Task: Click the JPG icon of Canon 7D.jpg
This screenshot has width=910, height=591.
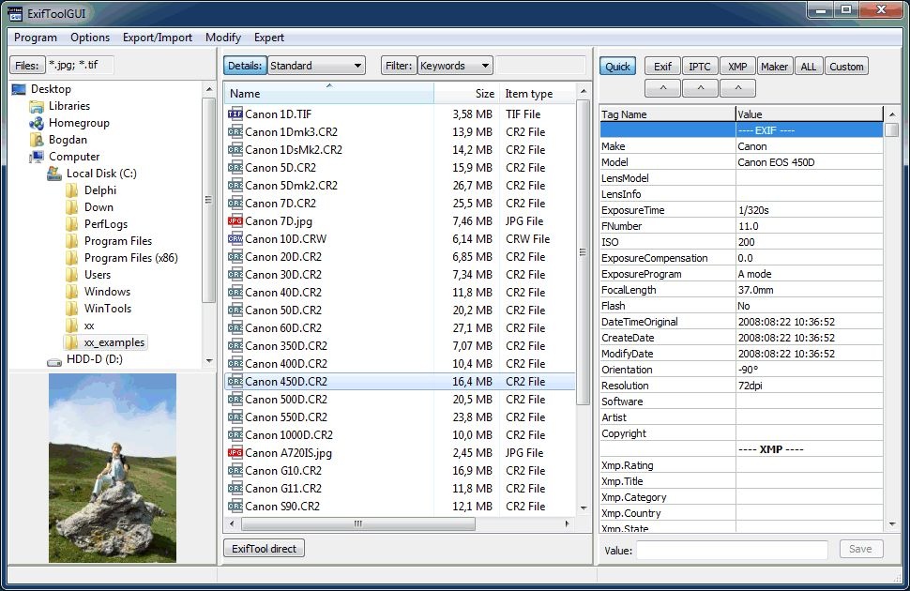Action: 235,221
